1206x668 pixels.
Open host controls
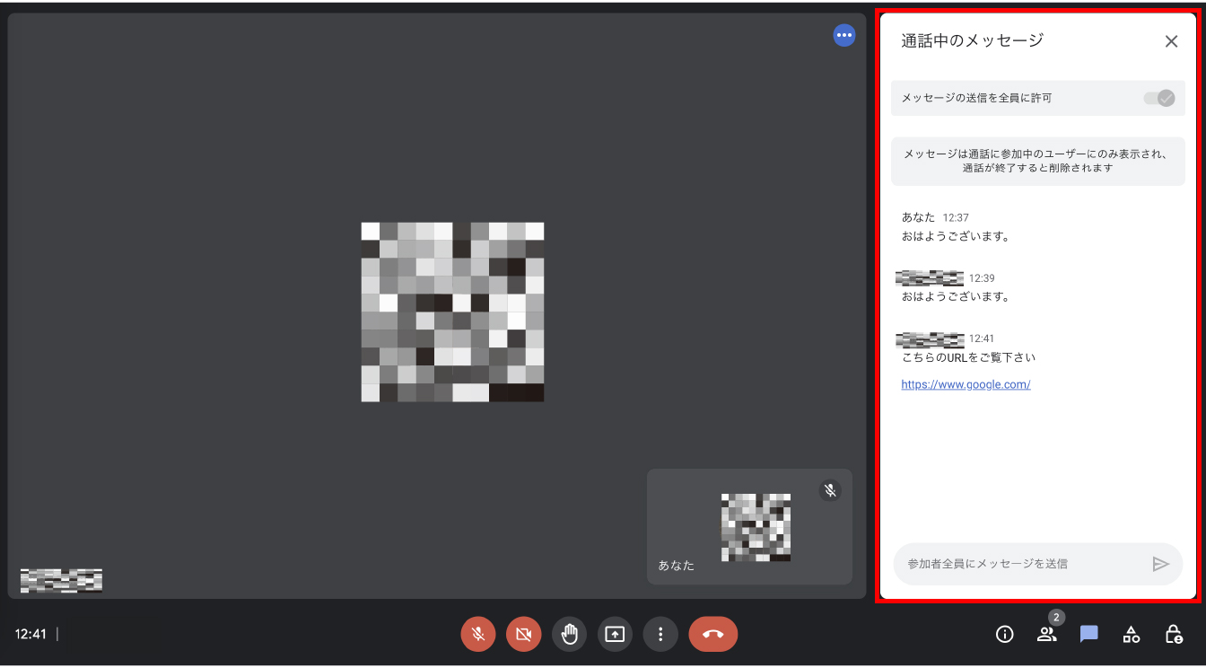1174,634
